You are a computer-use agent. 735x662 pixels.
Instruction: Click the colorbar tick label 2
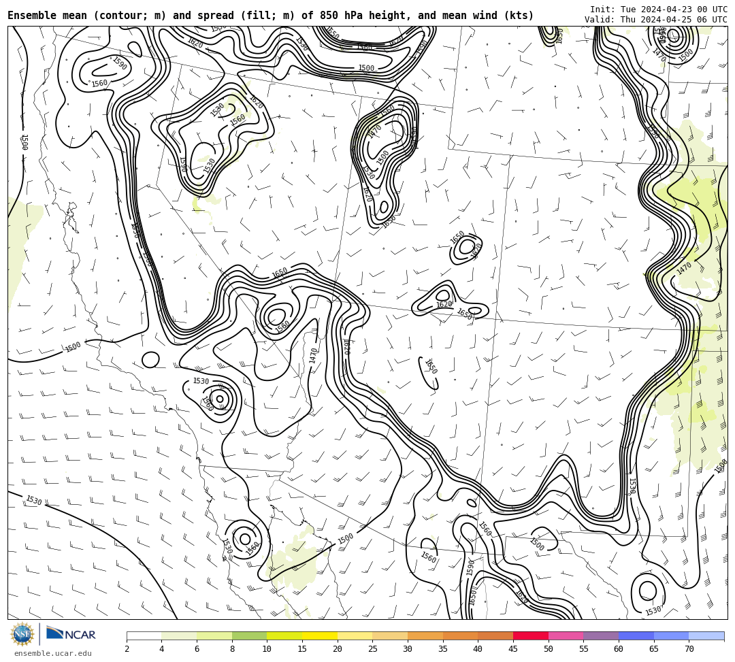(127, 649)
